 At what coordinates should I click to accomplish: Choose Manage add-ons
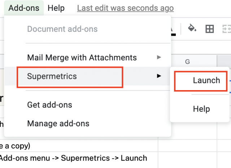(58, 124)
